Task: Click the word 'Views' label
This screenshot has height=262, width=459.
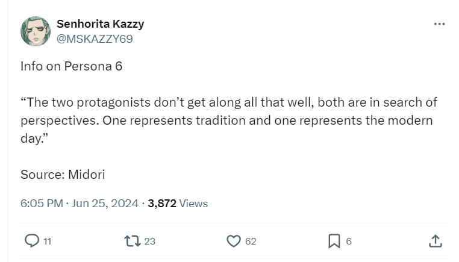Action: 193,204
